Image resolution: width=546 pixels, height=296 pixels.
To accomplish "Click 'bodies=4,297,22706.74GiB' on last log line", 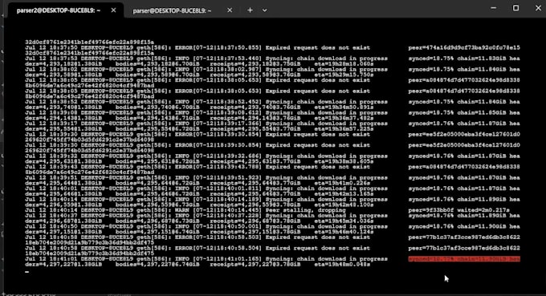I will pos(157,265).
